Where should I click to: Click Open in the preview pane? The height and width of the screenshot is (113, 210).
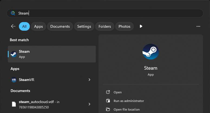(118, 92)
